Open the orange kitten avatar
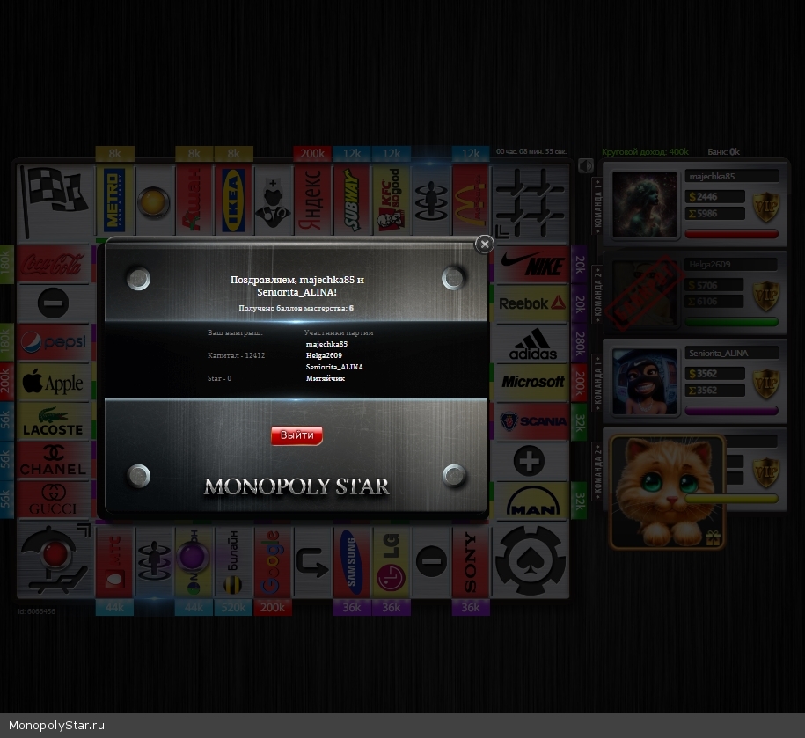805x738 pixels. point(667,493)
